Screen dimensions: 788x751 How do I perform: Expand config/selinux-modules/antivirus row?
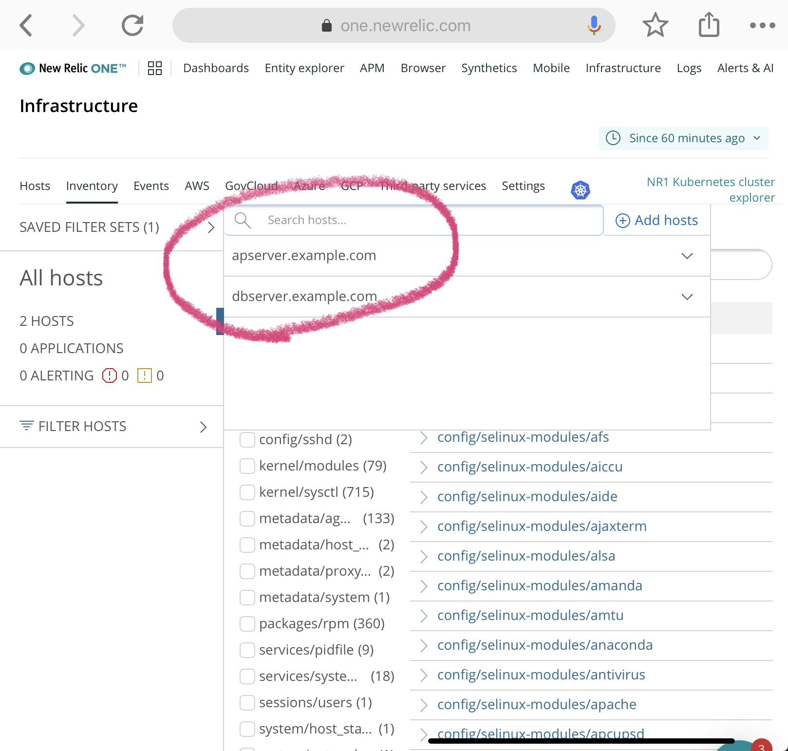point(423,676)
